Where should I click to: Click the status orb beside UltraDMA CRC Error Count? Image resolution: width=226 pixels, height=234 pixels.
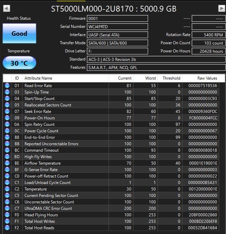[x=7, y=208]
